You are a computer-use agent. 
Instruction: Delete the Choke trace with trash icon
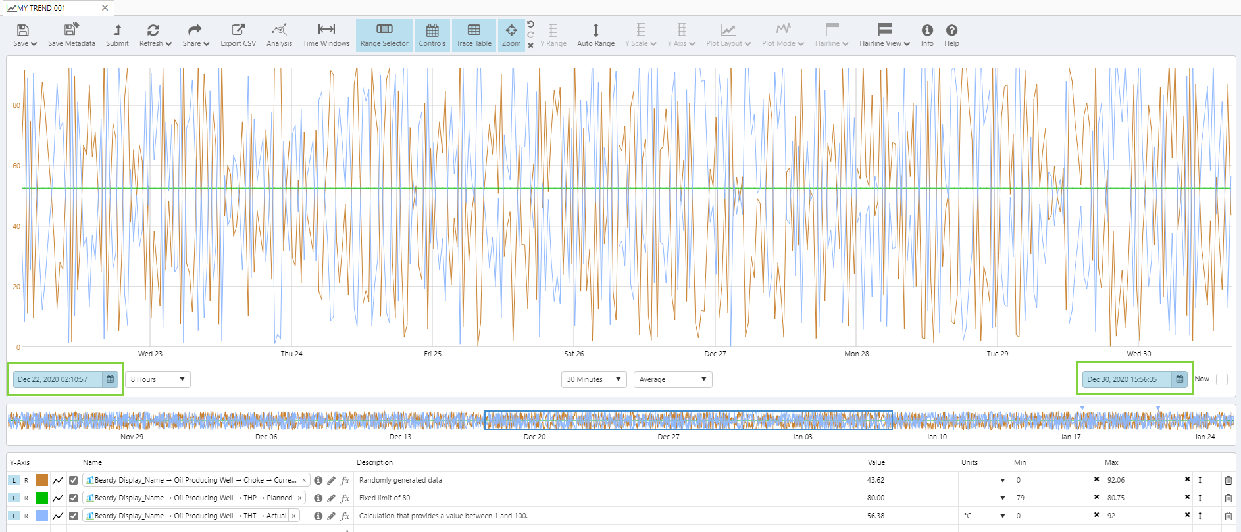tap(1228, 481)
